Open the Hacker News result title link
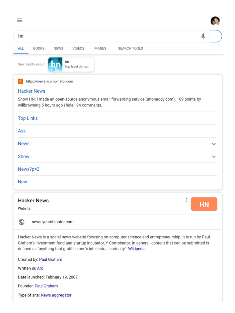 (32, 91)
